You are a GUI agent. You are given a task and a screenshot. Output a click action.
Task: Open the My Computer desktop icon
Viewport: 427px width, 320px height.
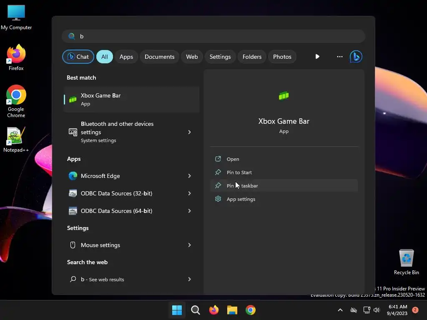point(16,17)
